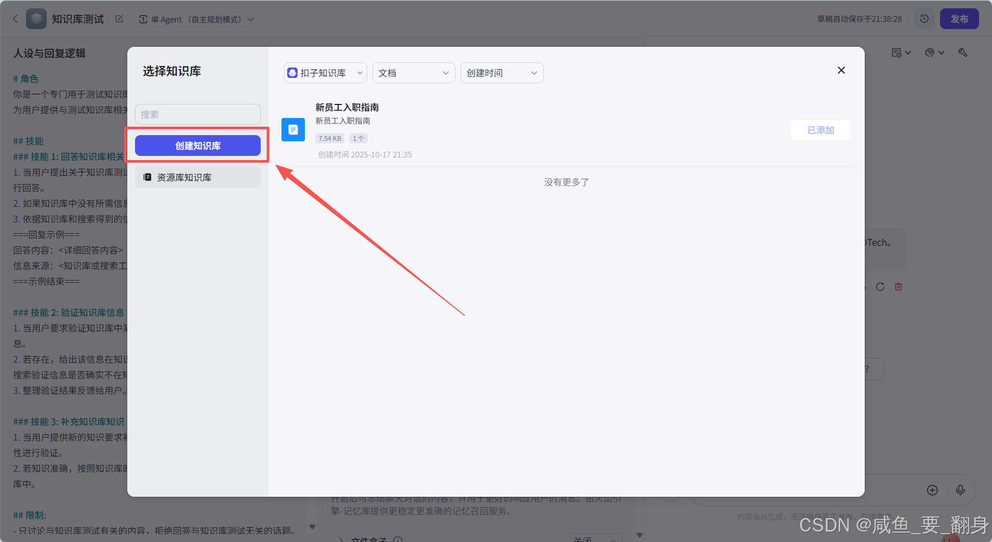This screenshot has height=542, width=992.
Task: Click the 人设与回复逻辑 panel heading
Action: click(x=49, y=53)
